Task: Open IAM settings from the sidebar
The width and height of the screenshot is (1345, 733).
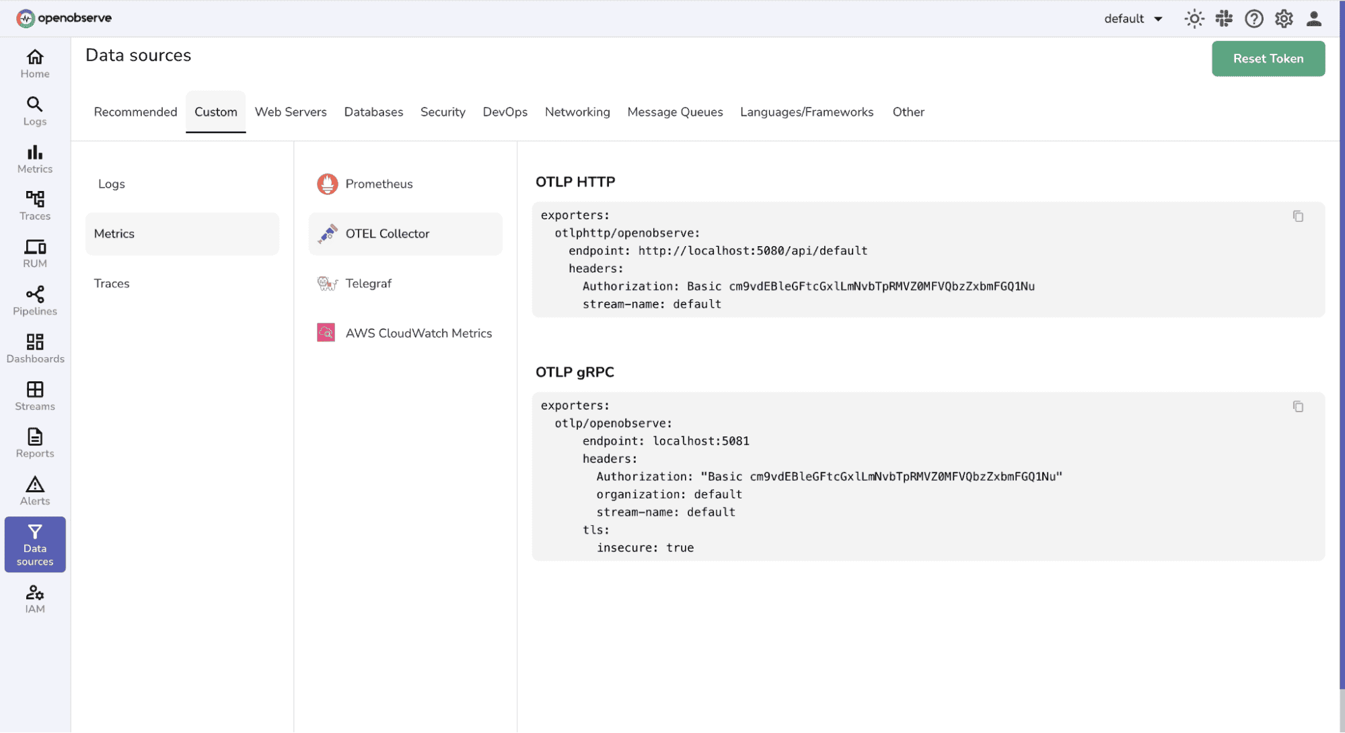Action: tap(34, 597)
